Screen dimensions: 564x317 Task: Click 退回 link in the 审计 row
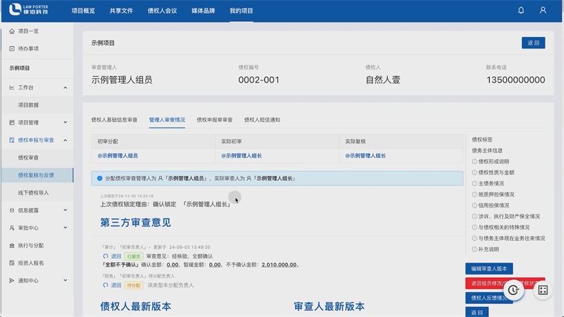pos(116,256)
